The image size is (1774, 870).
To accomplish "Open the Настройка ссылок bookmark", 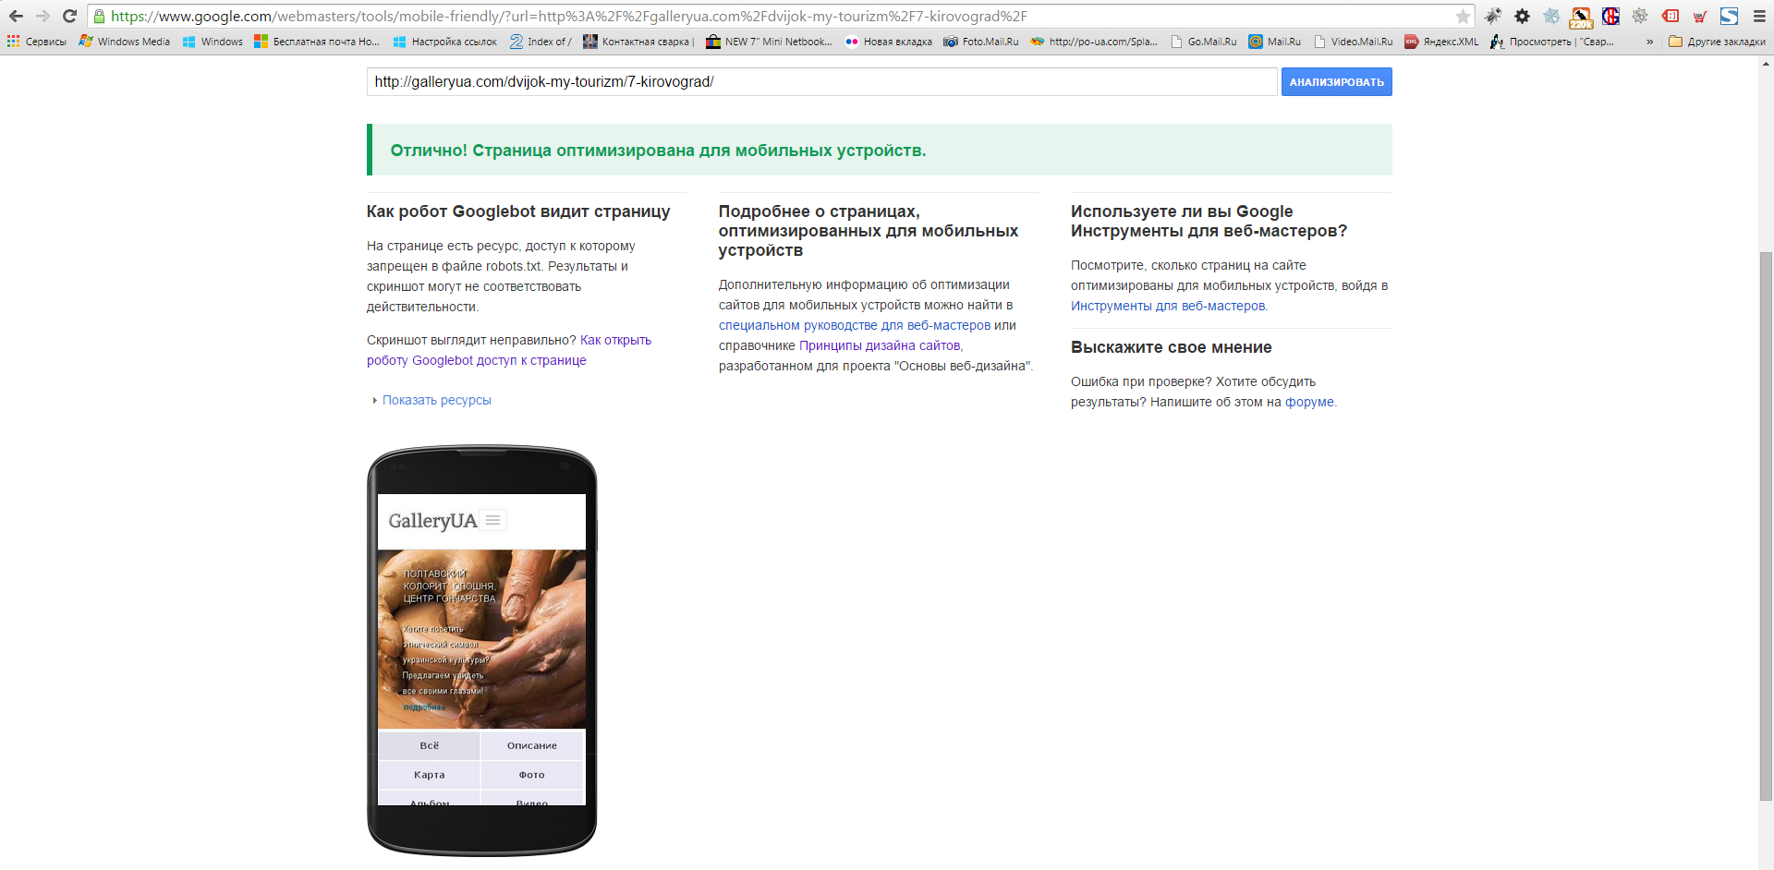I will click(445, 42).
